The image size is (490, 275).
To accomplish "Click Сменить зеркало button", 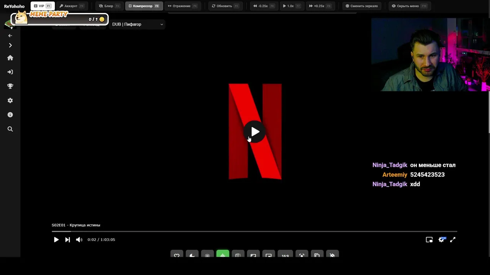I will click(x=361, y=6).
